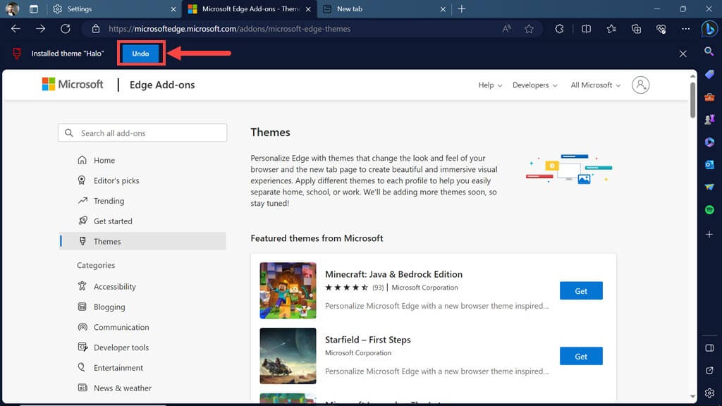Open Settings and more ellipsis menu

click(x=685, y=28)
